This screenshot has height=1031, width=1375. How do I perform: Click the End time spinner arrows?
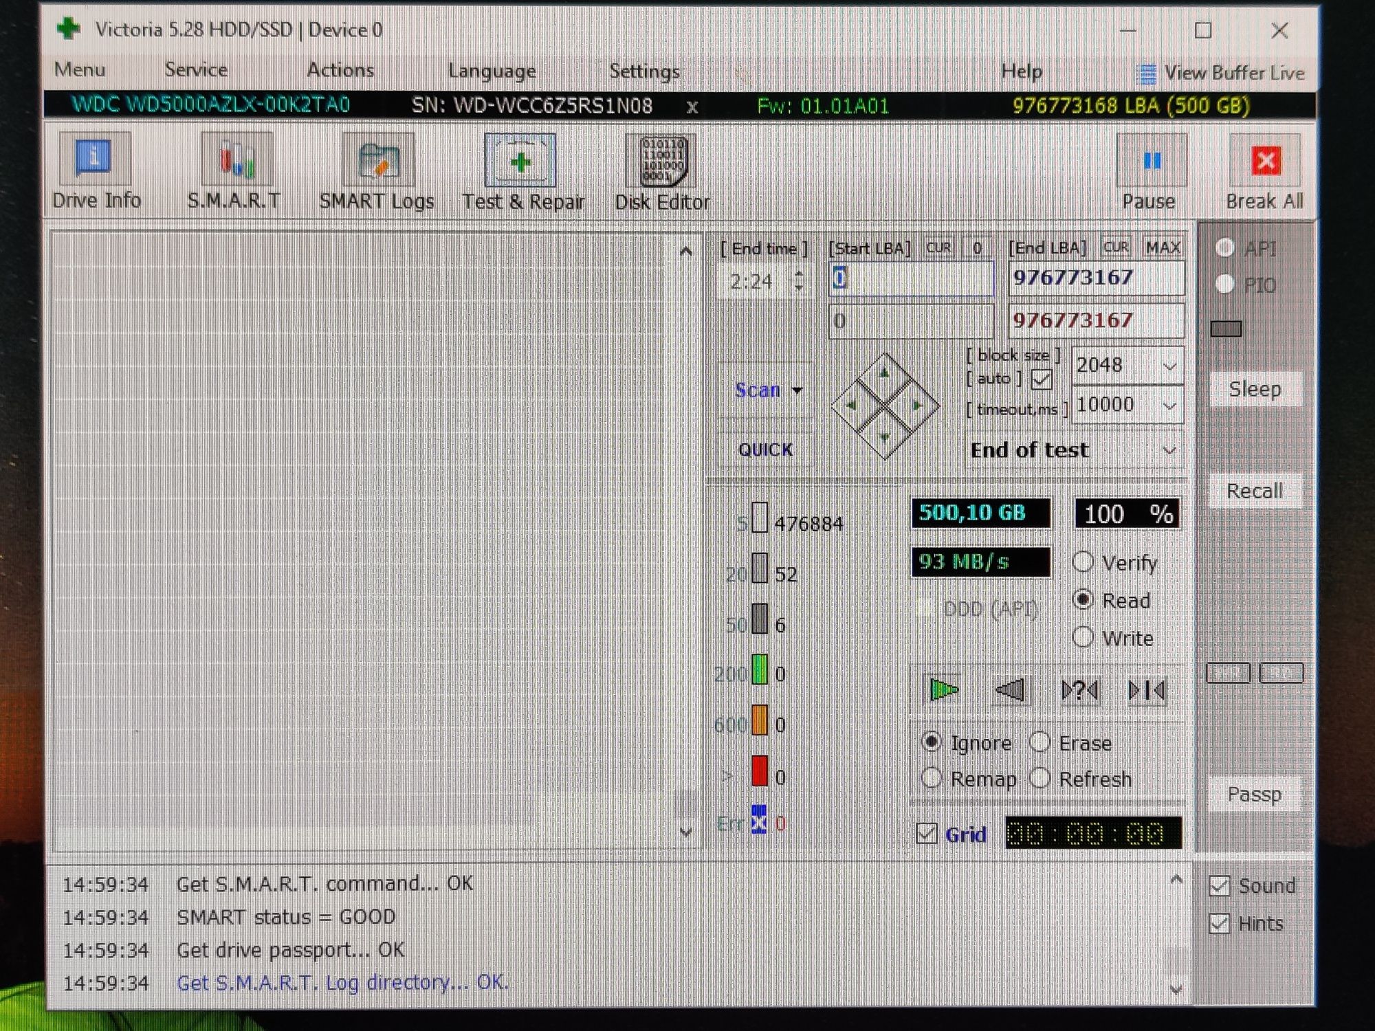pyautogui.click(x=799, y=280)
